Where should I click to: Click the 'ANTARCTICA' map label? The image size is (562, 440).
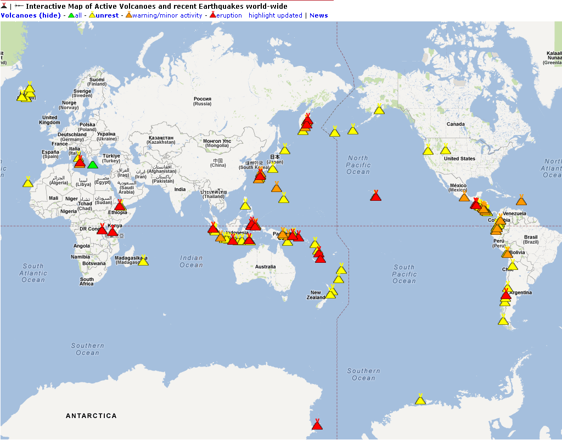click(x=92, y=416)
